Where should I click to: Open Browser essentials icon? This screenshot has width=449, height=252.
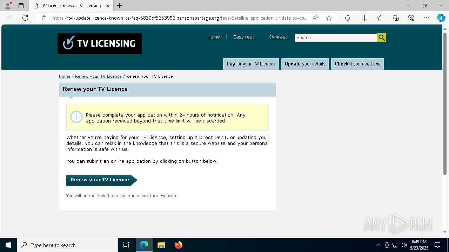click(411, 18)
